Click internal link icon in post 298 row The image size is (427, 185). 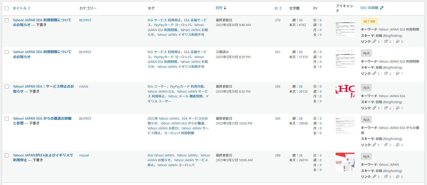374,176
